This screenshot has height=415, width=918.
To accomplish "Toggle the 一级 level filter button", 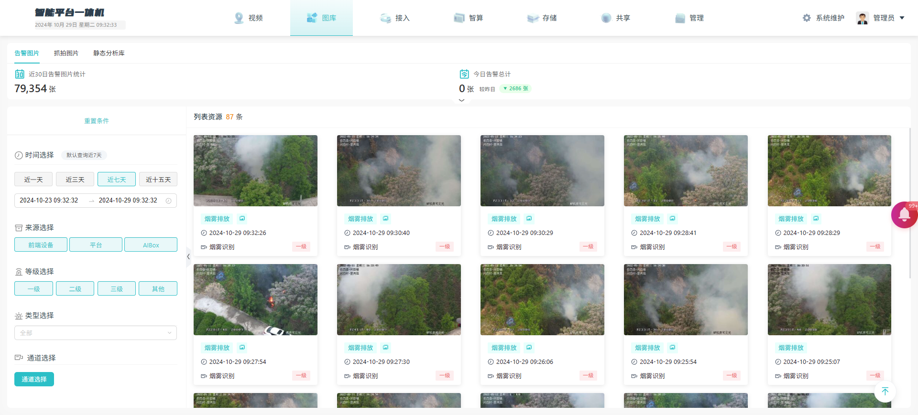I will point(33,289).
